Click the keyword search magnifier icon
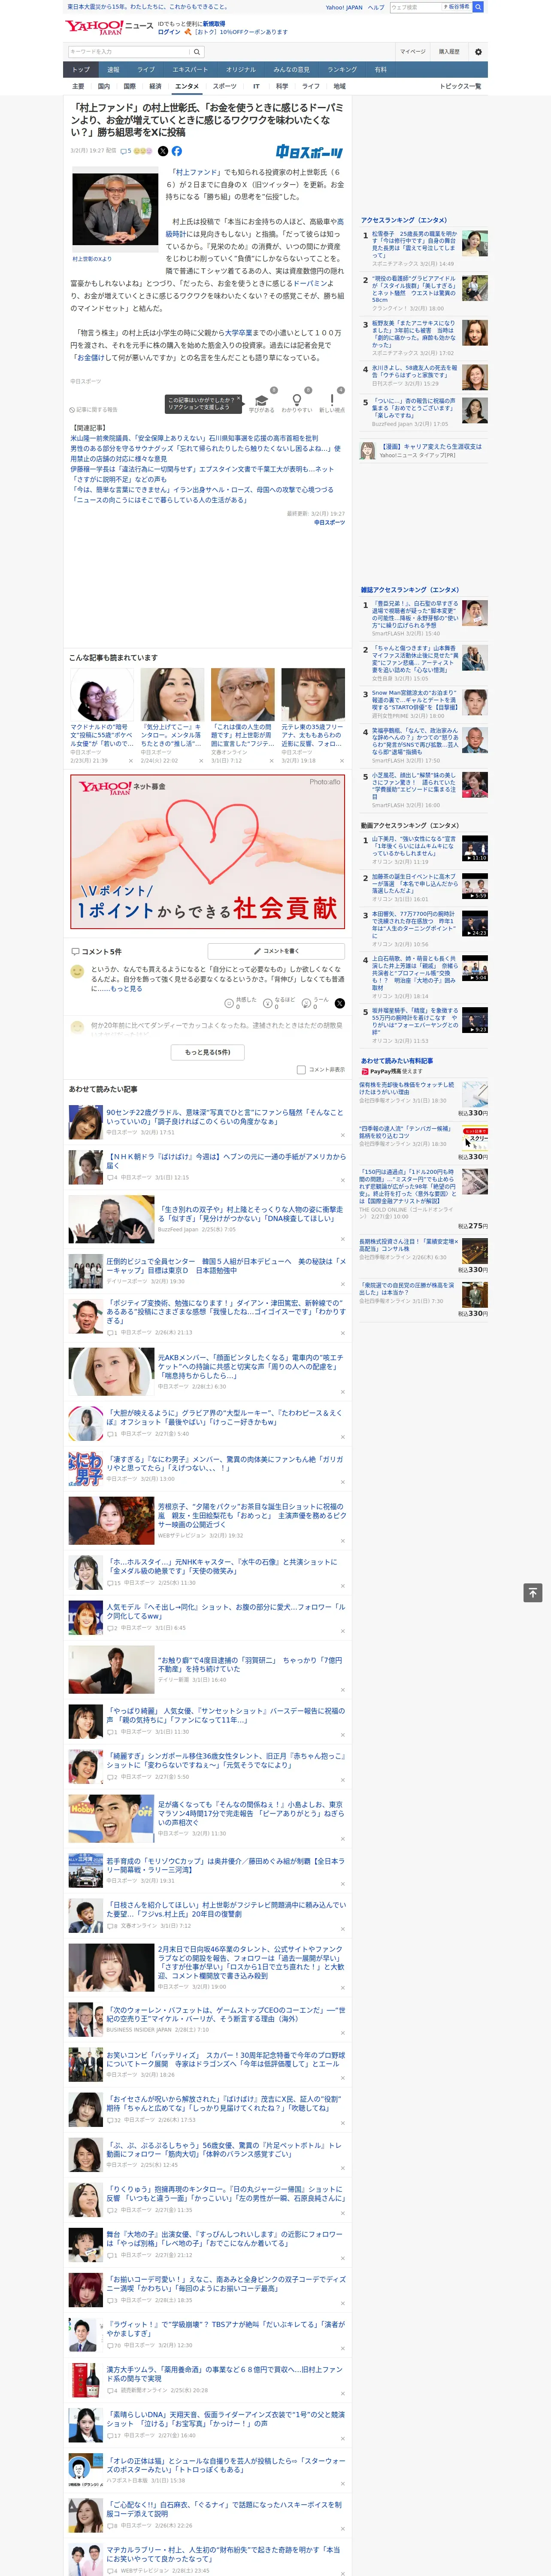 (197, 52)
